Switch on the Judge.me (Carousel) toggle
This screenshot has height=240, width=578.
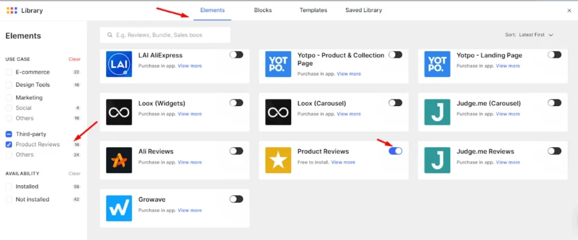[x=554, y=103]
